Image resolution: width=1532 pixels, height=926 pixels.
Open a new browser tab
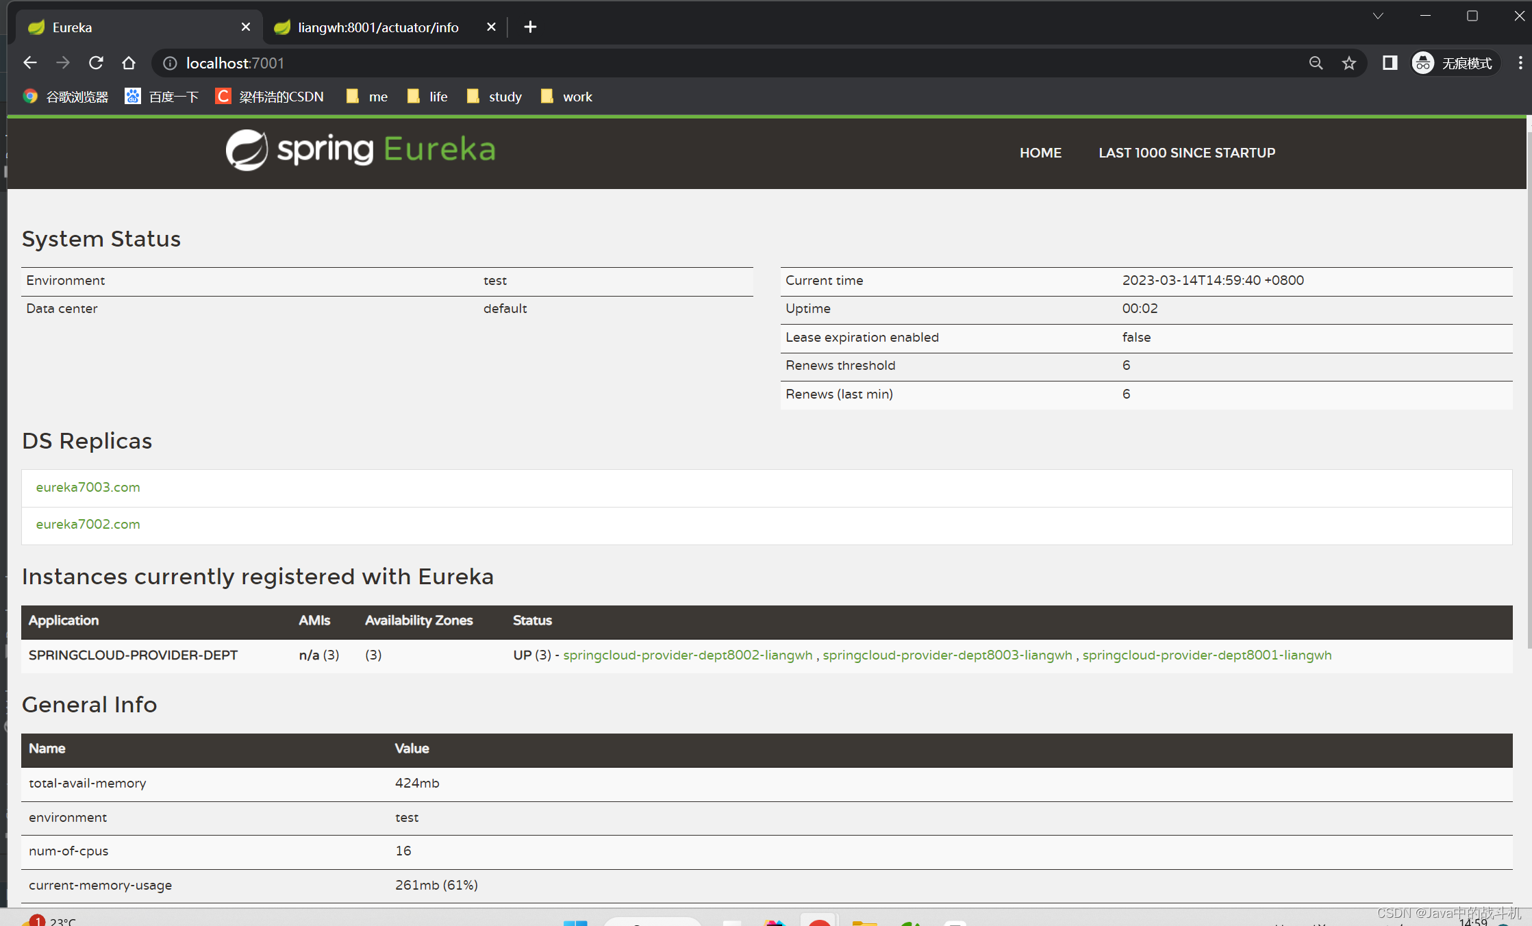pos(530,27)
